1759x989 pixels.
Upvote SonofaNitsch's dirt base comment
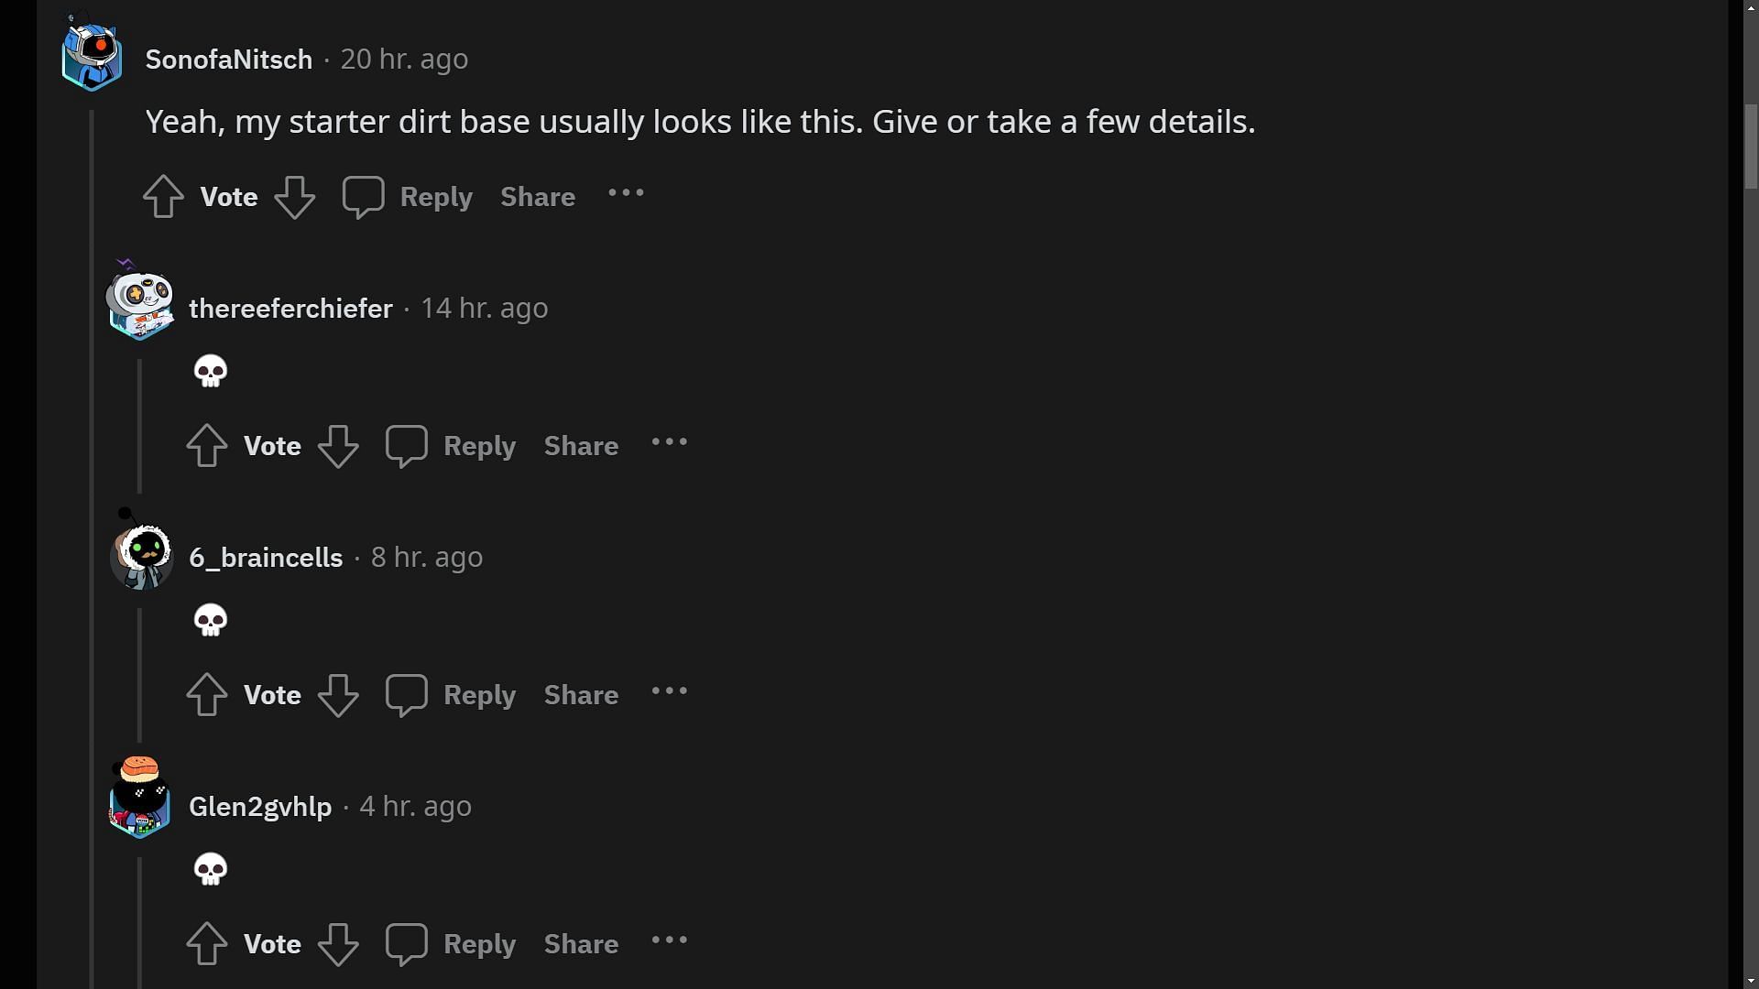coord(164,197)
